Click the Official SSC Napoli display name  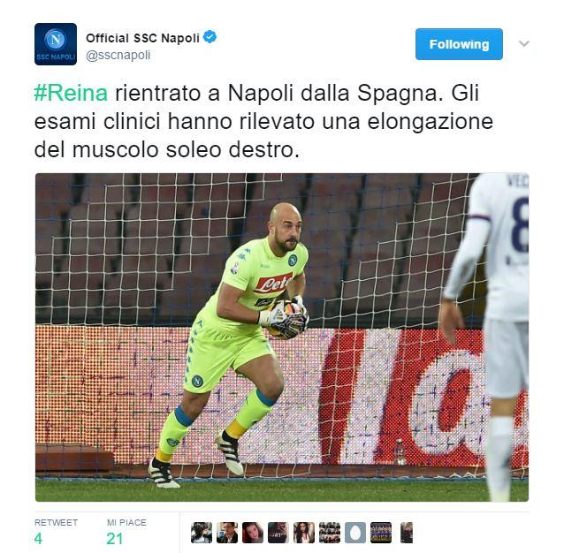142,38
